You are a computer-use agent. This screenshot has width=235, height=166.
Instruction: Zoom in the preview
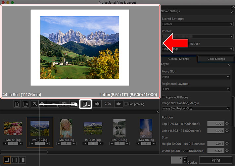42,104
